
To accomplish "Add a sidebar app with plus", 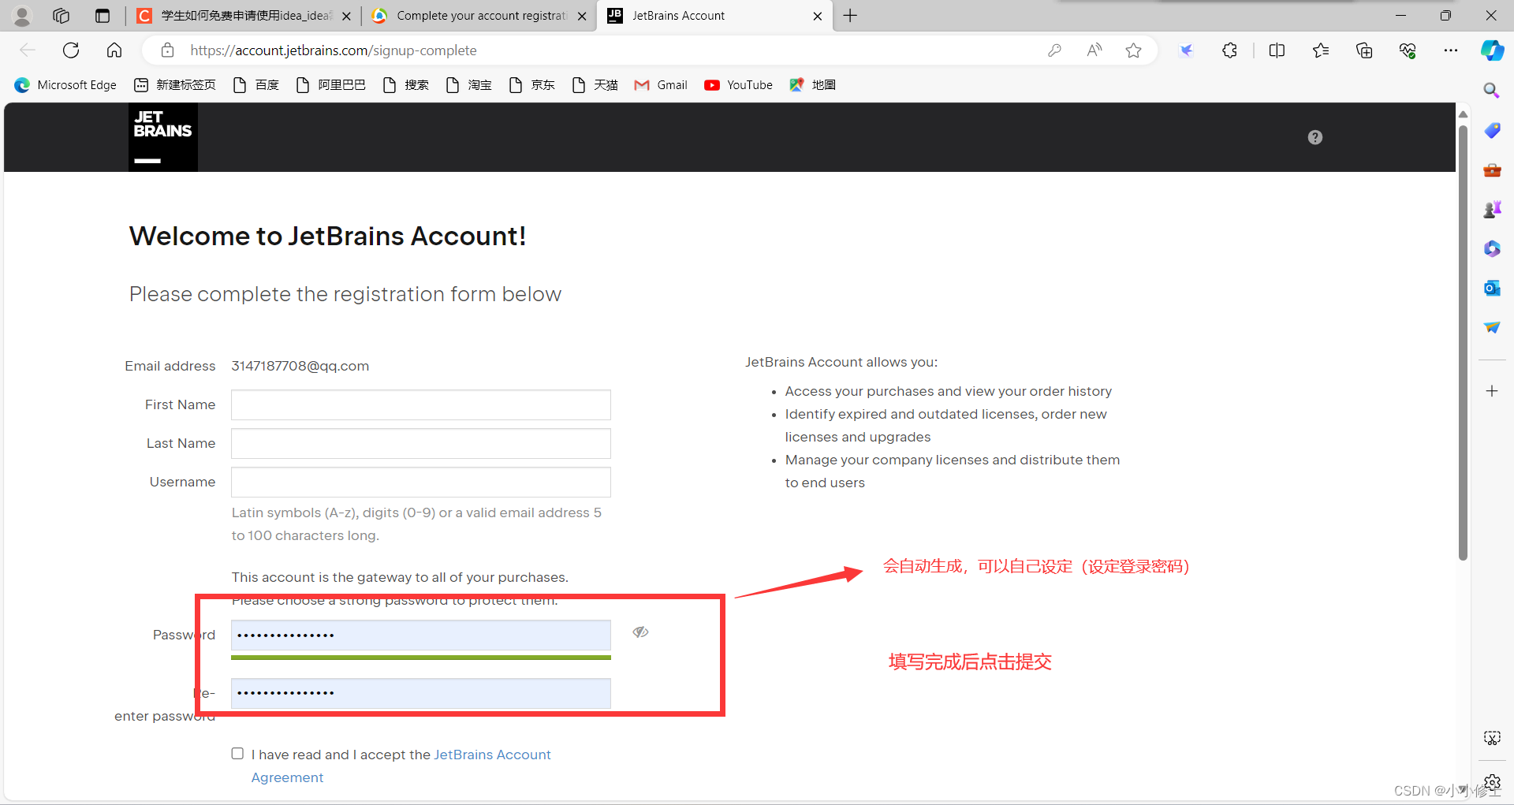I will 1492,391.
